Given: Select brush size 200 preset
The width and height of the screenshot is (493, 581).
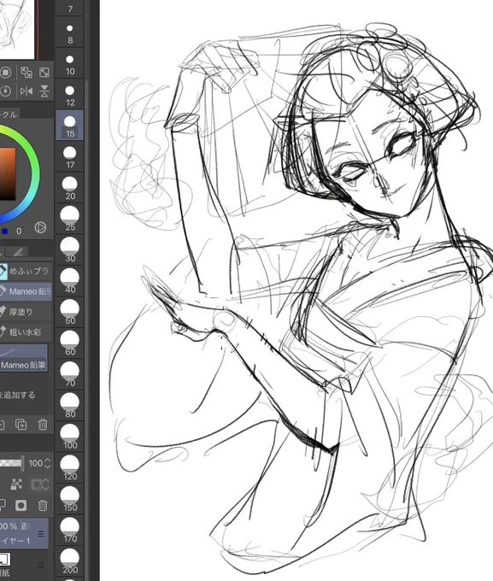Looking at the screenshot, I should (x=70, y=561).
